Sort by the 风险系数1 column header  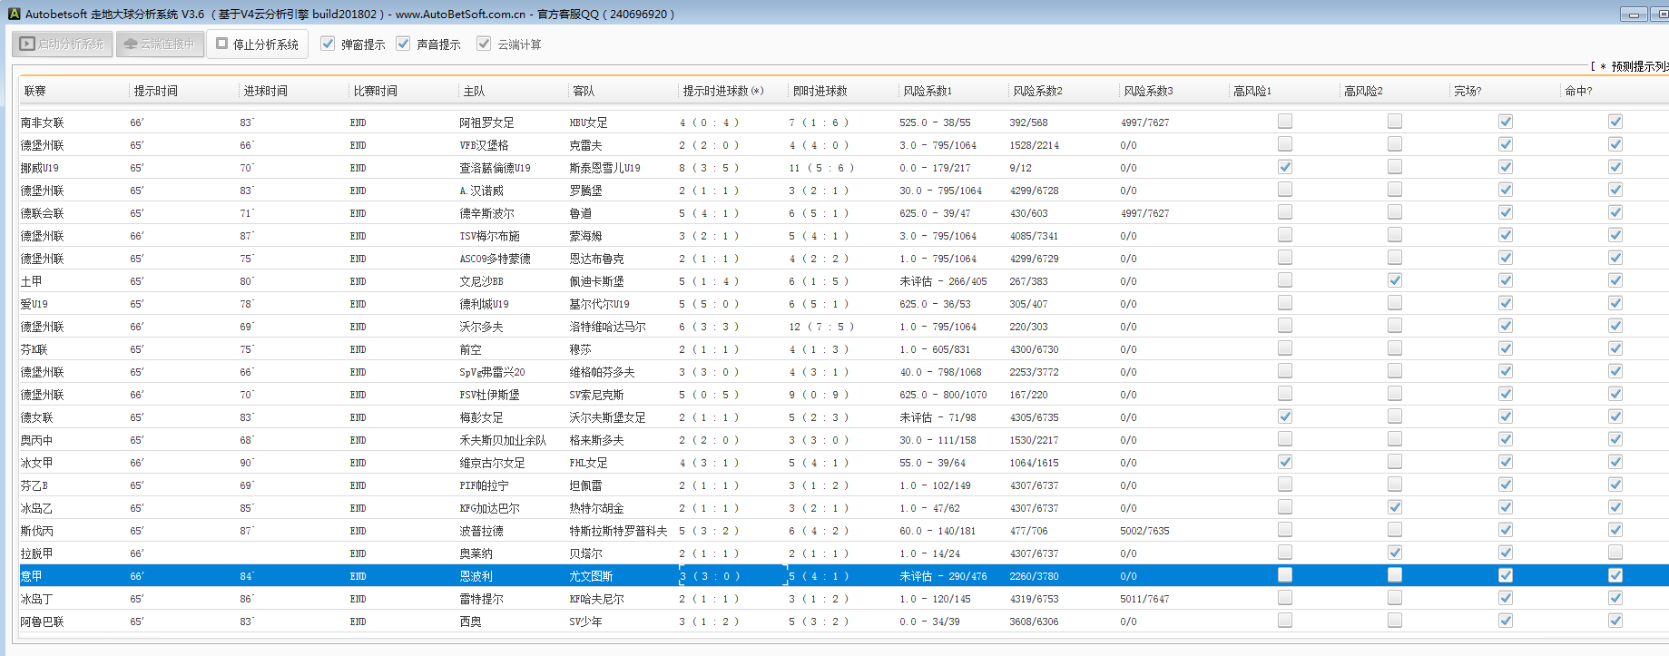point(928,91)
